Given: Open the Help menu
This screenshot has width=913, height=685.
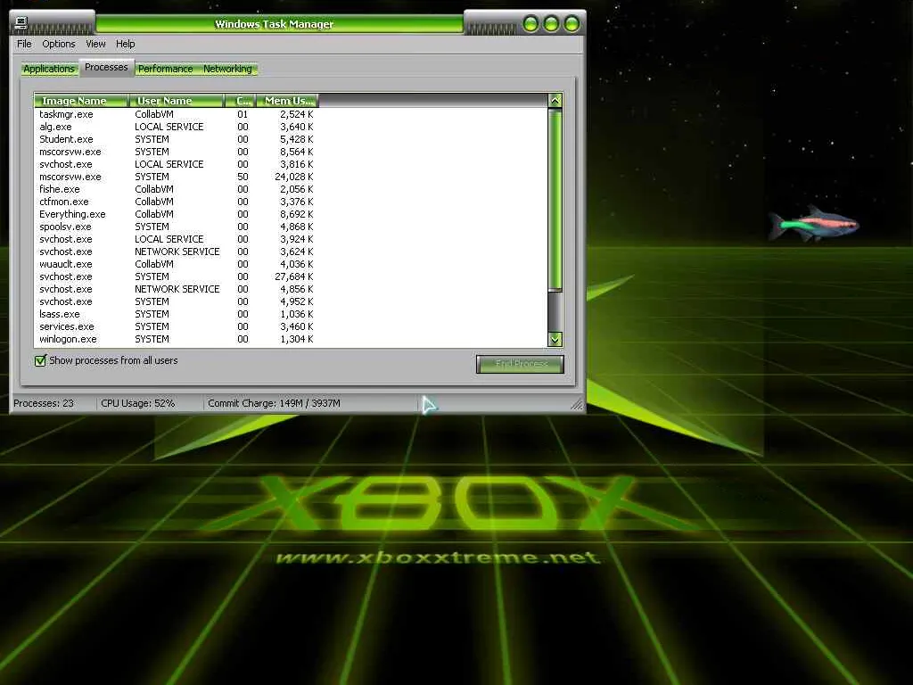Looking at the screenshot, I should (x=125, y=44).
